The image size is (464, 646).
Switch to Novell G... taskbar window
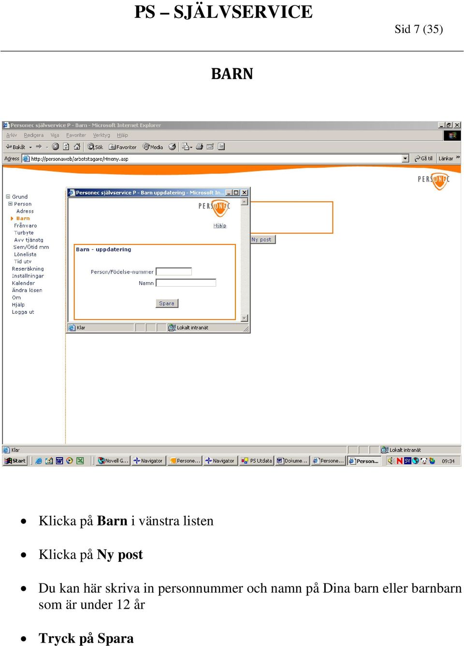113,461
